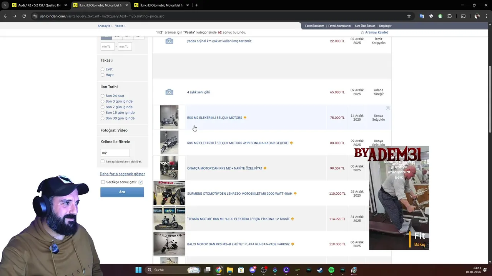Open thumbnail of 75.000 TL RKS M2 listing
The height and width of the screenshot is (276, 492).
(x=169, y=117)
